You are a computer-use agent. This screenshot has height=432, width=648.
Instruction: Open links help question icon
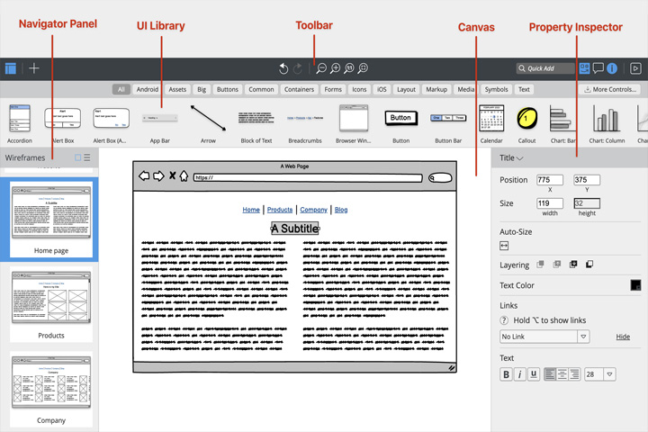click(x=504, y=320)
